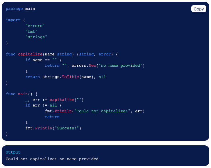Click the 'import' keyword

click(x=13, y=20)
